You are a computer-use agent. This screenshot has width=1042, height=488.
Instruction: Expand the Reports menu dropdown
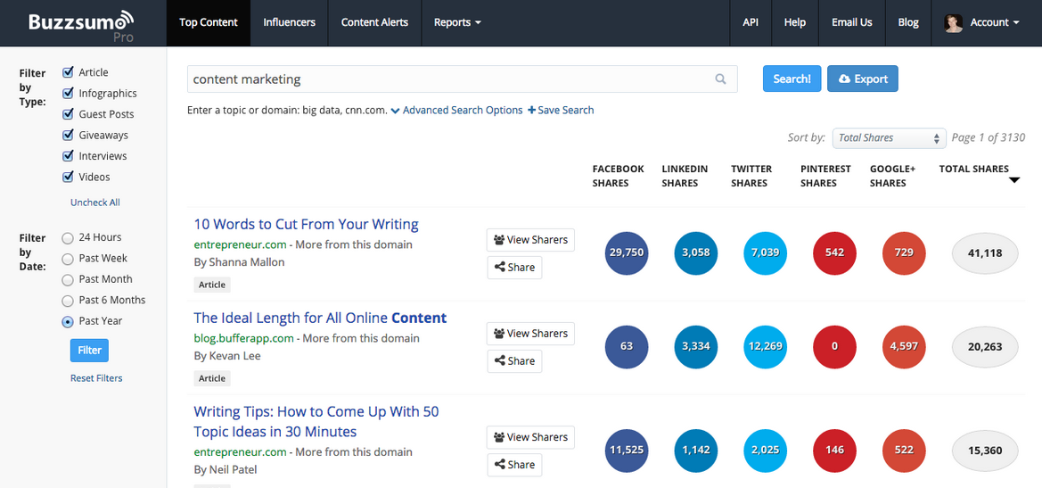point(456,23)
